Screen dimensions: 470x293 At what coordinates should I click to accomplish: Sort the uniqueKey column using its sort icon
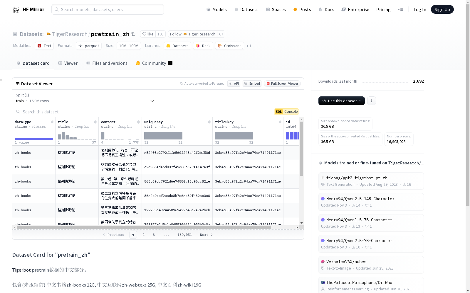[209, 122]
